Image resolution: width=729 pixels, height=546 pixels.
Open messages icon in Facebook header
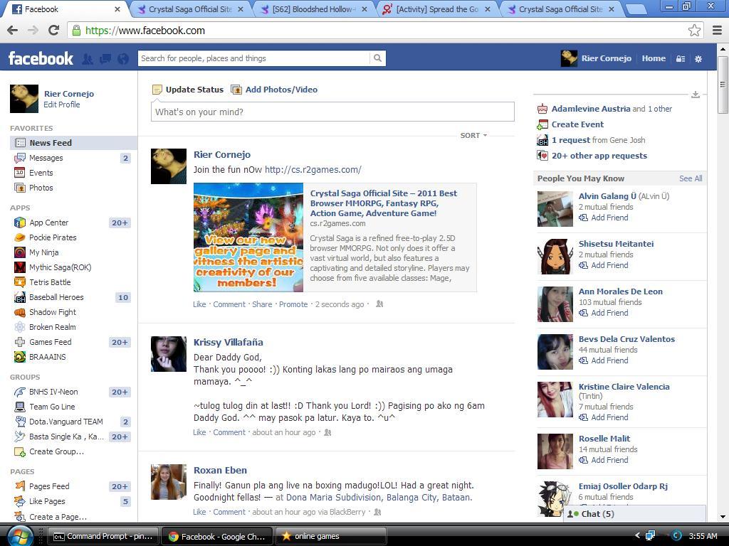click(x=105, y=59)
